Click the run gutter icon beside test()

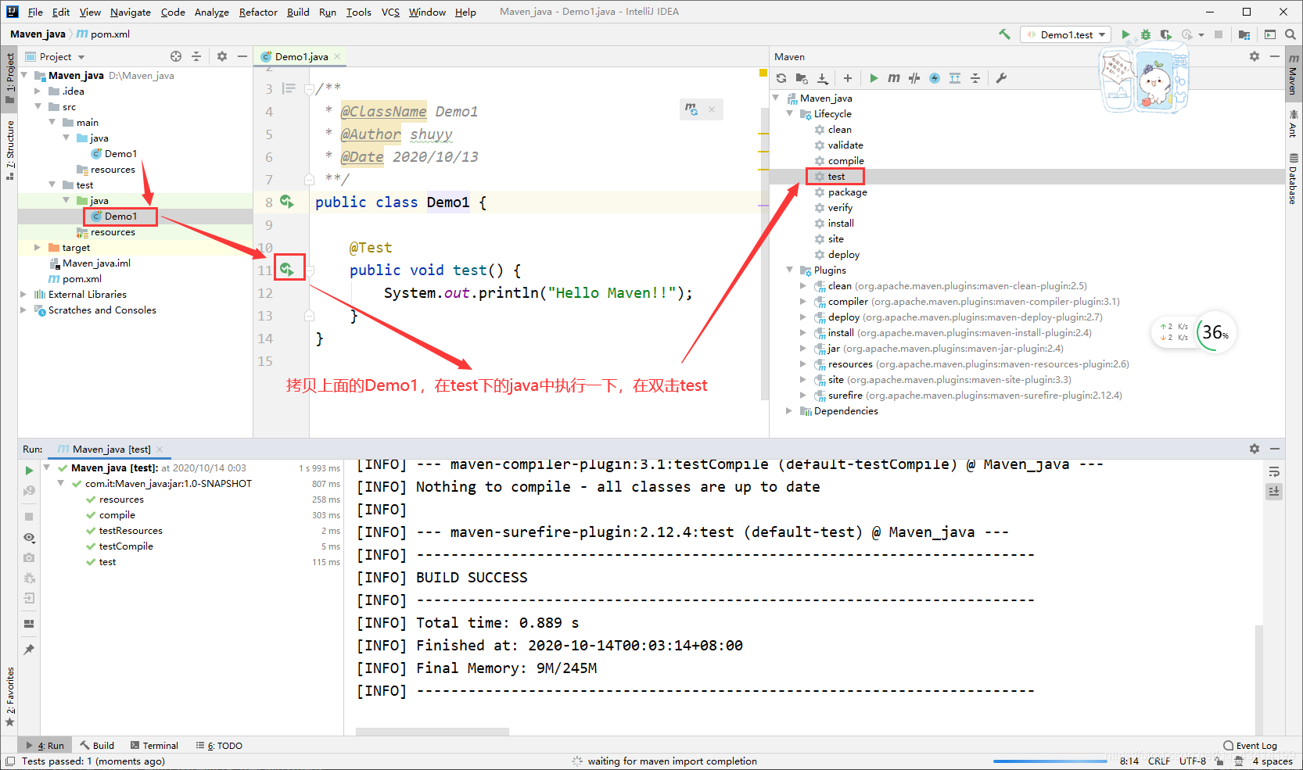point(288,270)
